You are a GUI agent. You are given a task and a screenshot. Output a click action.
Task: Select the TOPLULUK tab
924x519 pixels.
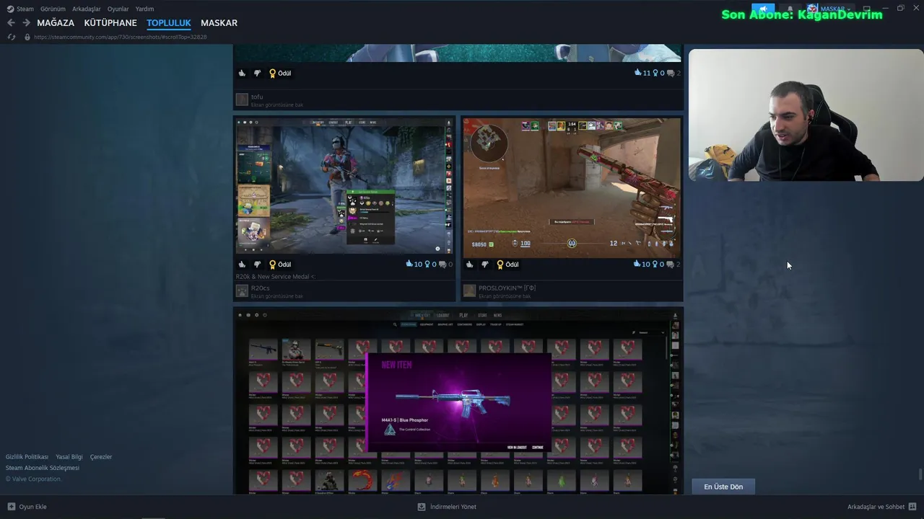coord(169,23)
